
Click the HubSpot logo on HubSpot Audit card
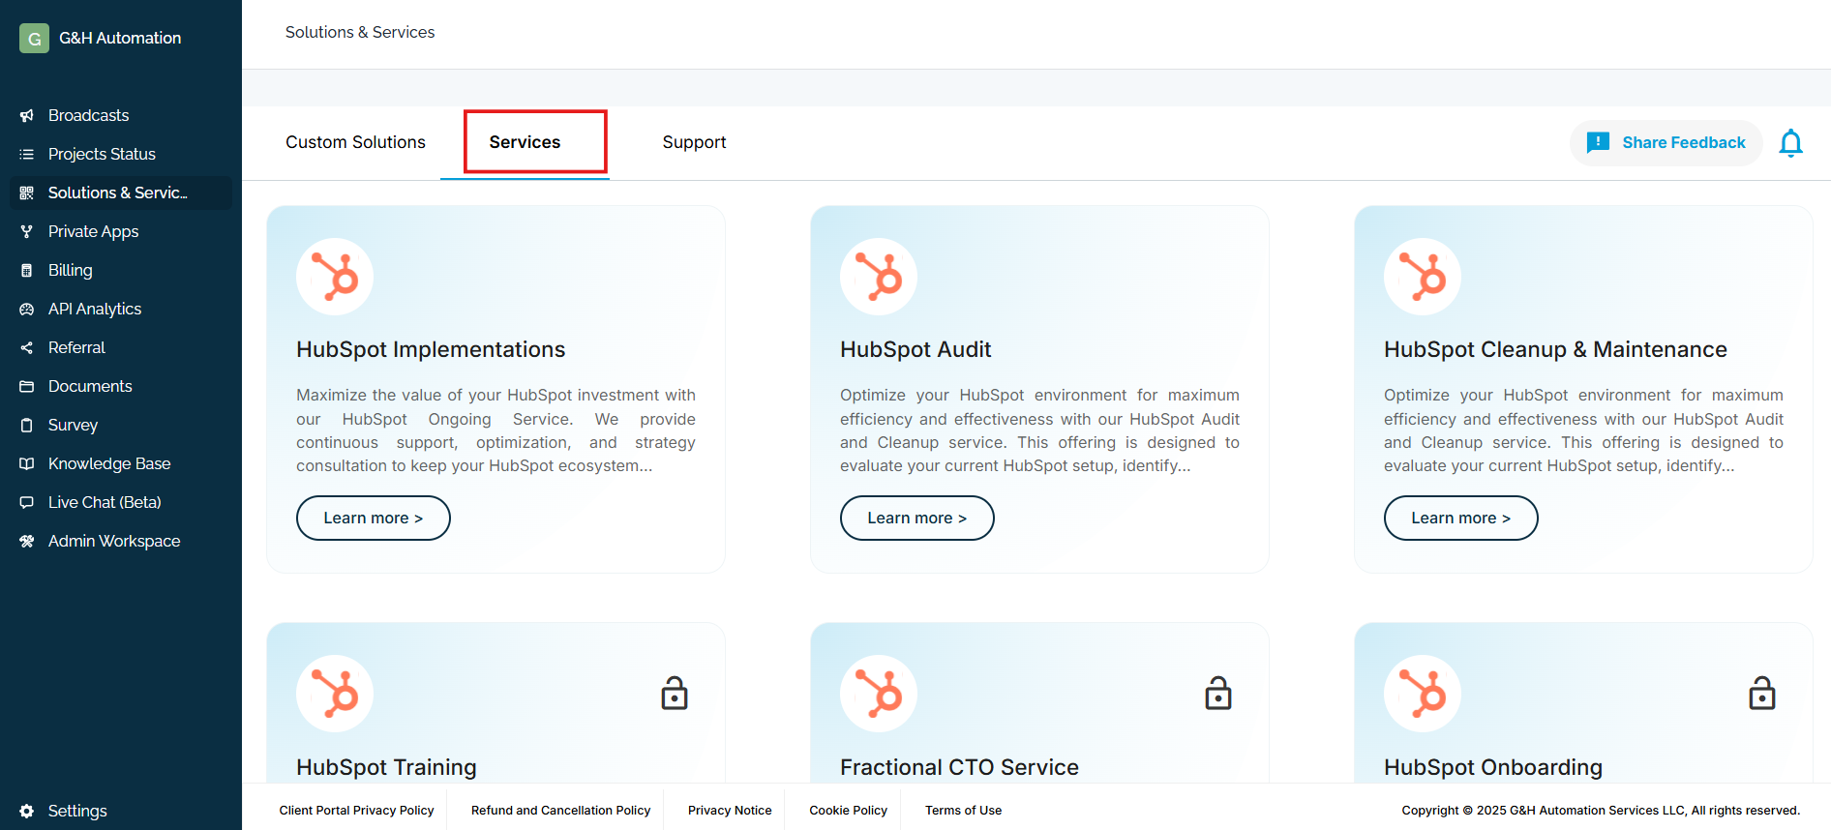point(878,277)
